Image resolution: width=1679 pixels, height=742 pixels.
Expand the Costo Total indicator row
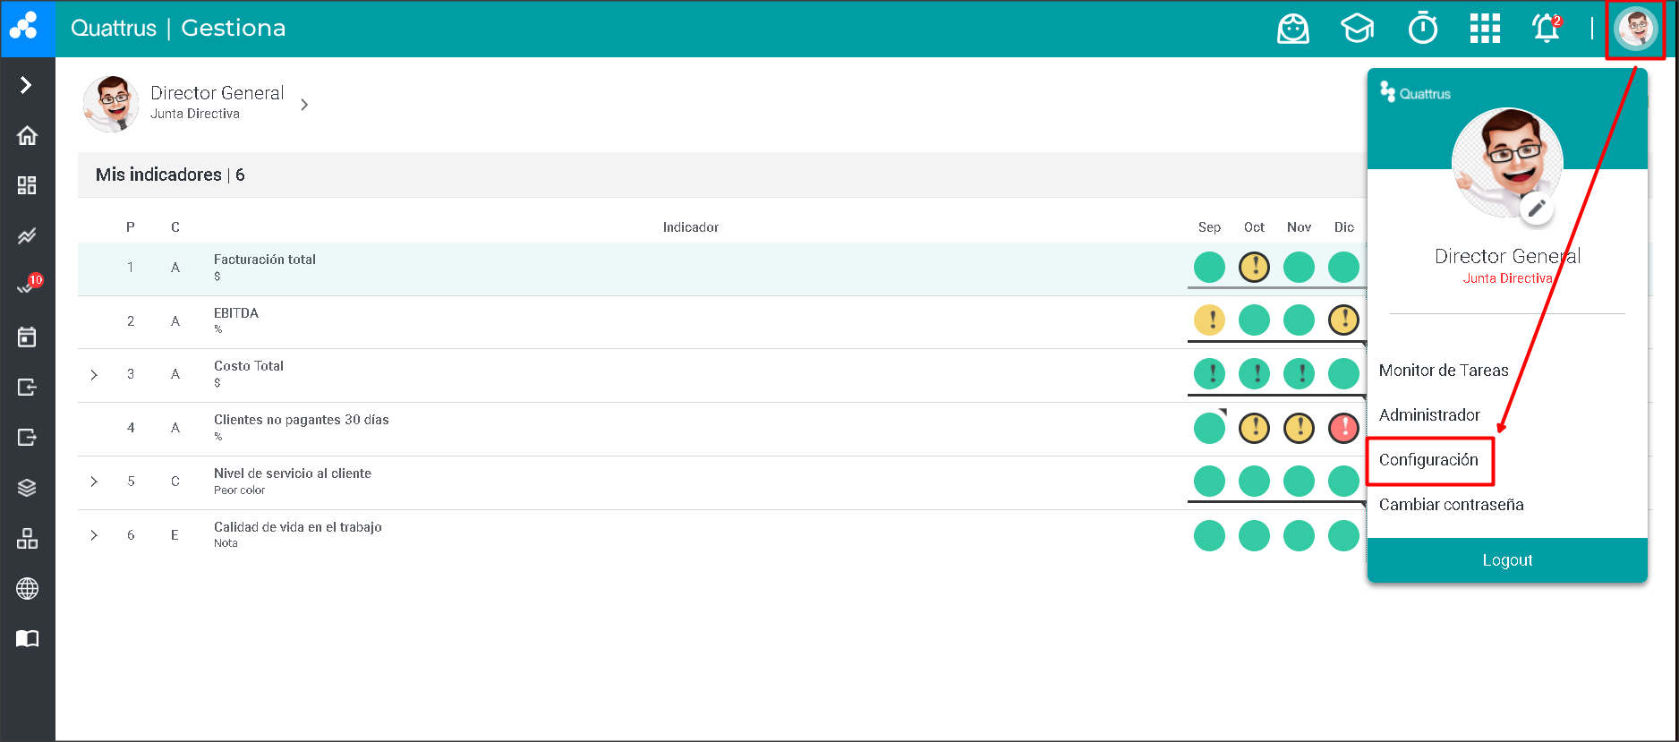[94, 375]
